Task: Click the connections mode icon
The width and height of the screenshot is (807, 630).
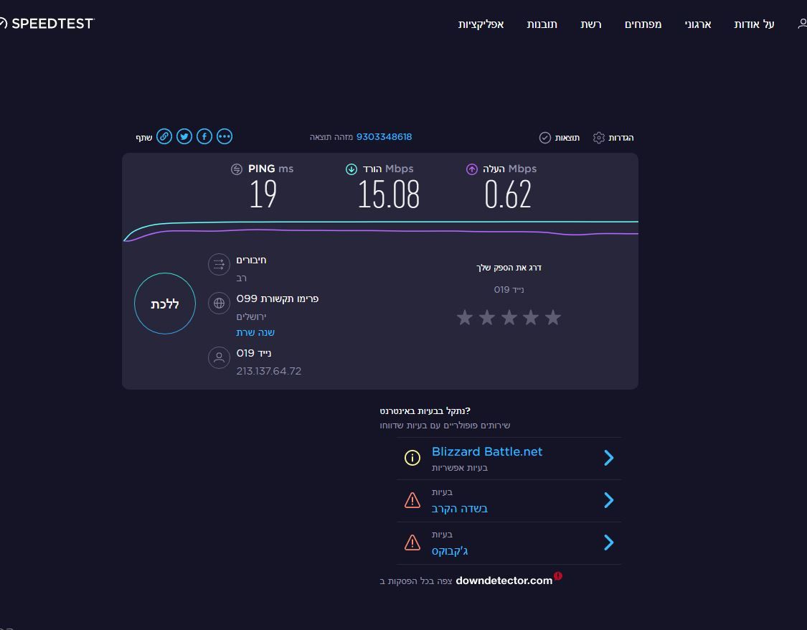Action: pos(219,264)
